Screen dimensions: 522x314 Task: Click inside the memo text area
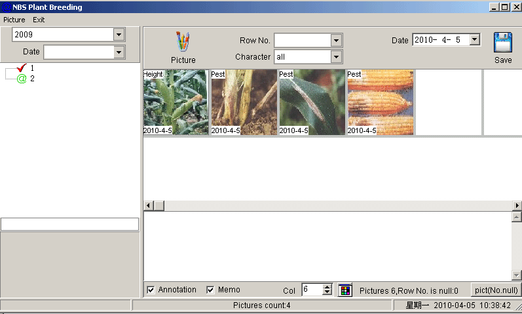[327, 246]
